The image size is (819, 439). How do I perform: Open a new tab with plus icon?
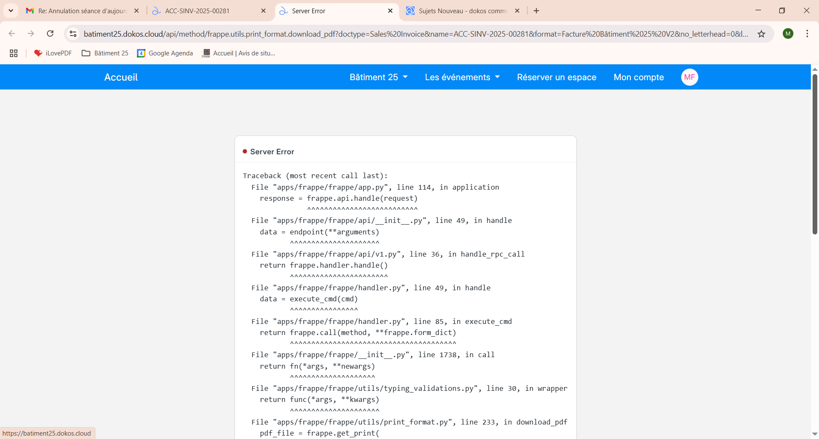click(537, 11)
